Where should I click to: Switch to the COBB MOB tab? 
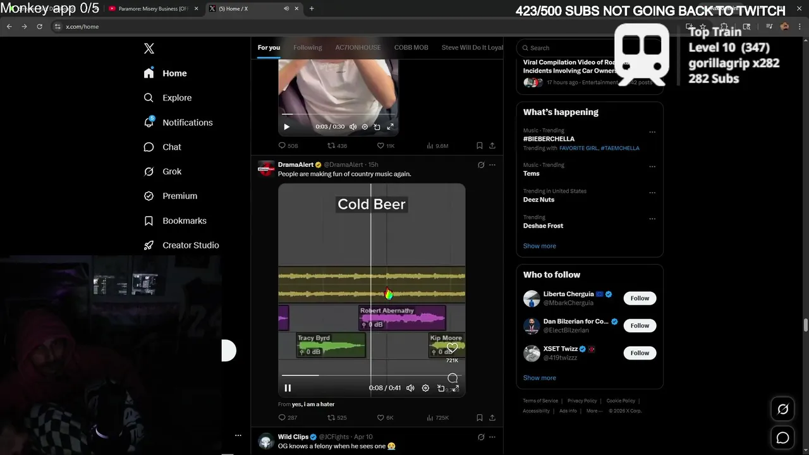pyautogui.click(x=411, y=47)
